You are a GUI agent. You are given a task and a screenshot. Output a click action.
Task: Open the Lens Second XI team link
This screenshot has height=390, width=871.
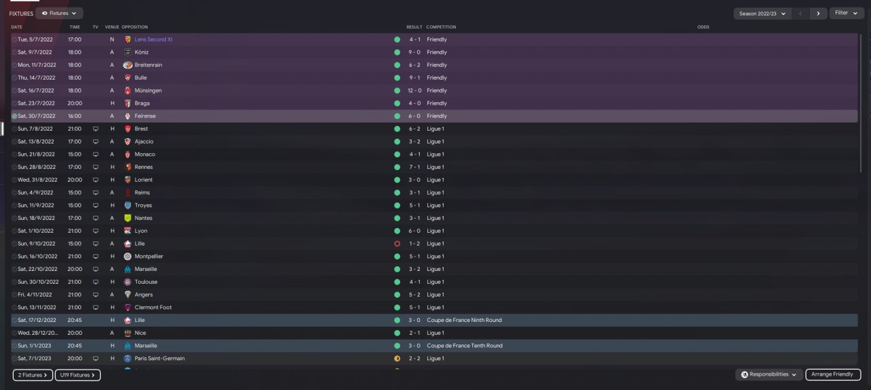pyautogui.click(x=153, y=39)
